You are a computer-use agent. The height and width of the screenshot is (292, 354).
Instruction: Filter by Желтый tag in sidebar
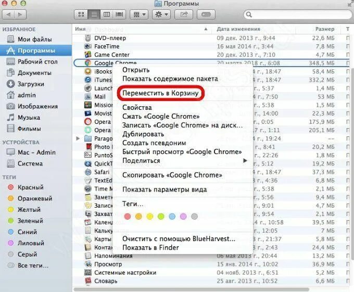coord(36,210)
